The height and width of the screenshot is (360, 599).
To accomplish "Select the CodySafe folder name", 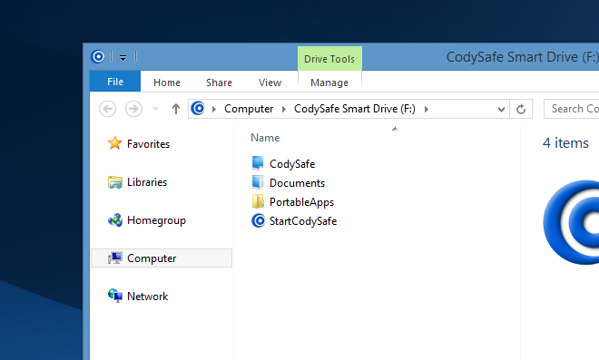I will (292, 164).
